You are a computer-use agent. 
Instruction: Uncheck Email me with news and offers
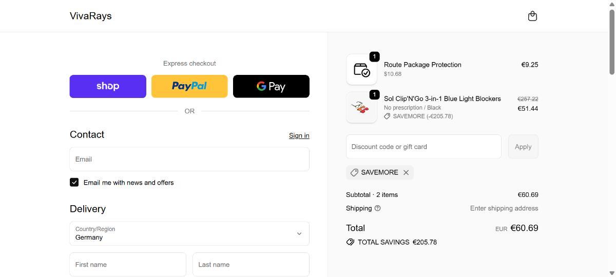pos(74,182)
